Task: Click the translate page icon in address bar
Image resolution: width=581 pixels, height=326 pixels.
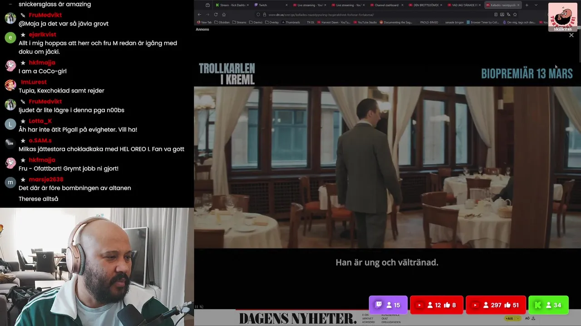Action: click(508, 14)
